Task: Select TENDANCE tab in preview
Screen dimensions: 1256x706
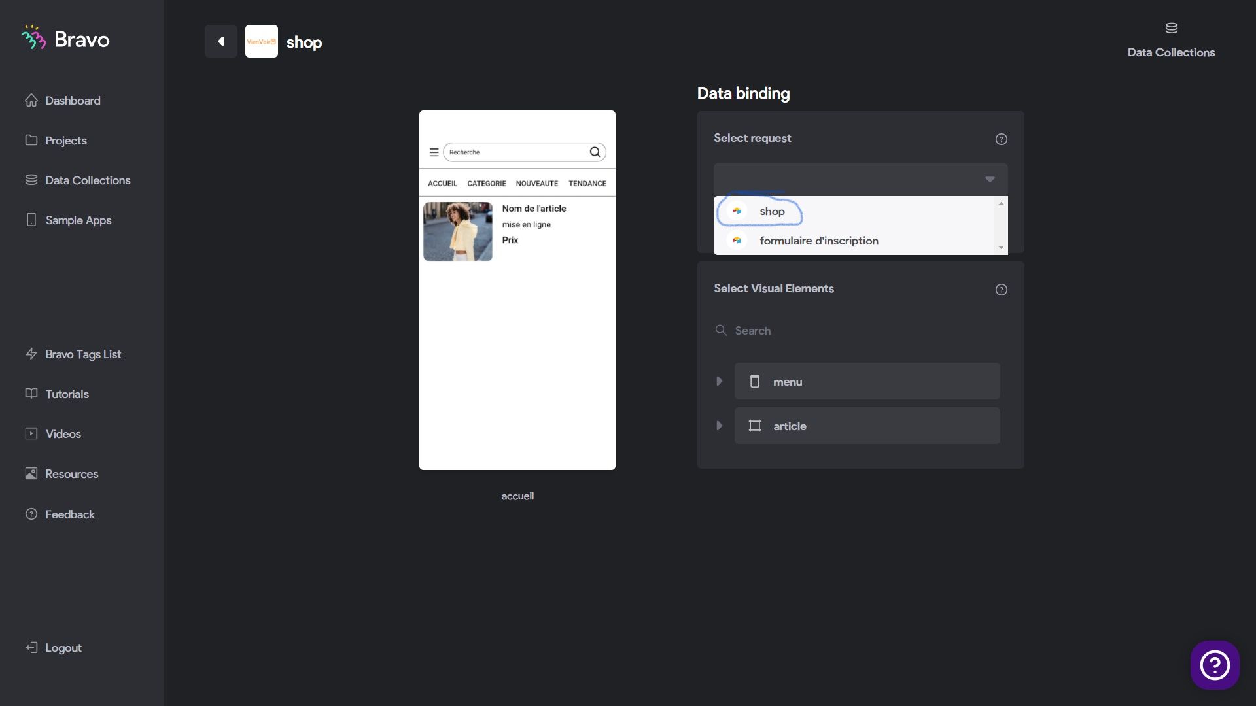Action: coord(587,184)
